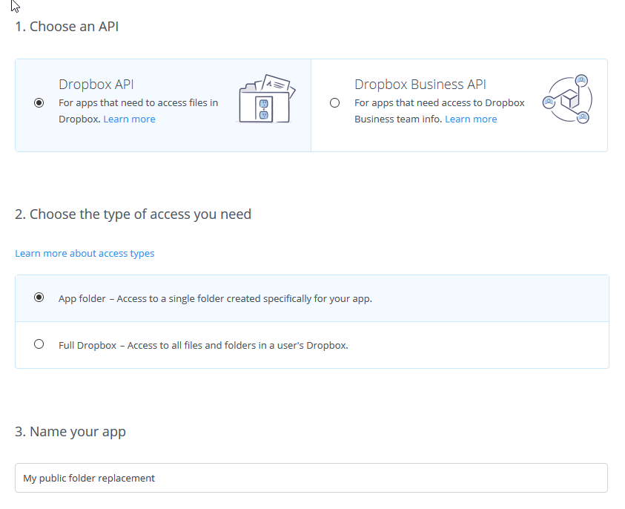The width and height of the screenshot is (625, 509).
Task: Click the App folder description text
Action: [215, 299]
